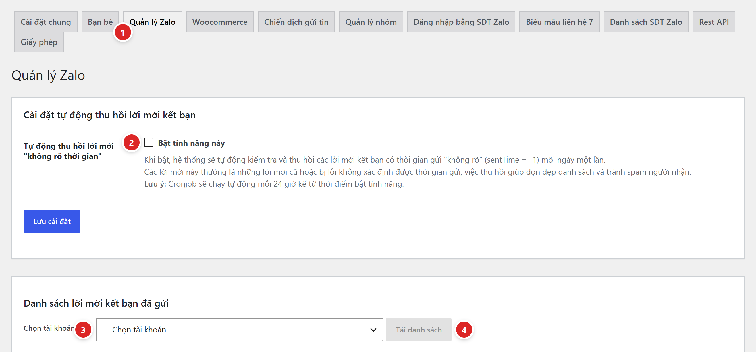Screen dimensions: 756x352
Task: Open the Danh sách SĐT Zalo tab
Action: [x=646, y=22]
